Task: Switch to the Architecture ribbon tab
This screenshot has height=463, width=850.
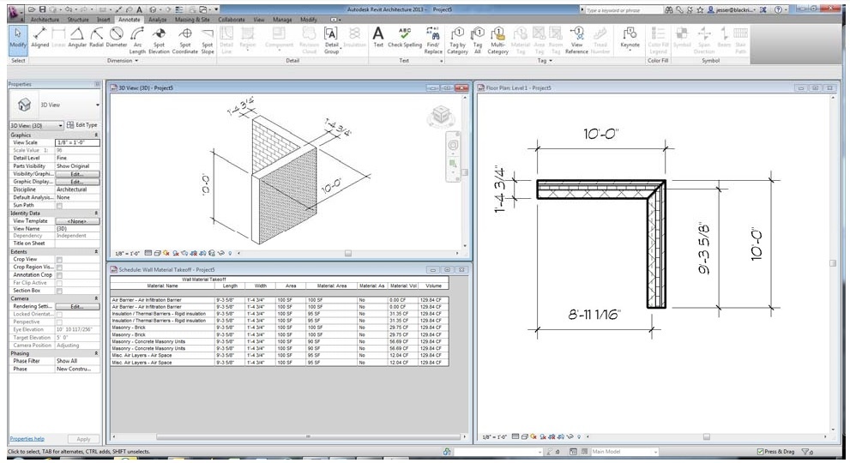Action: coord(45,18)
